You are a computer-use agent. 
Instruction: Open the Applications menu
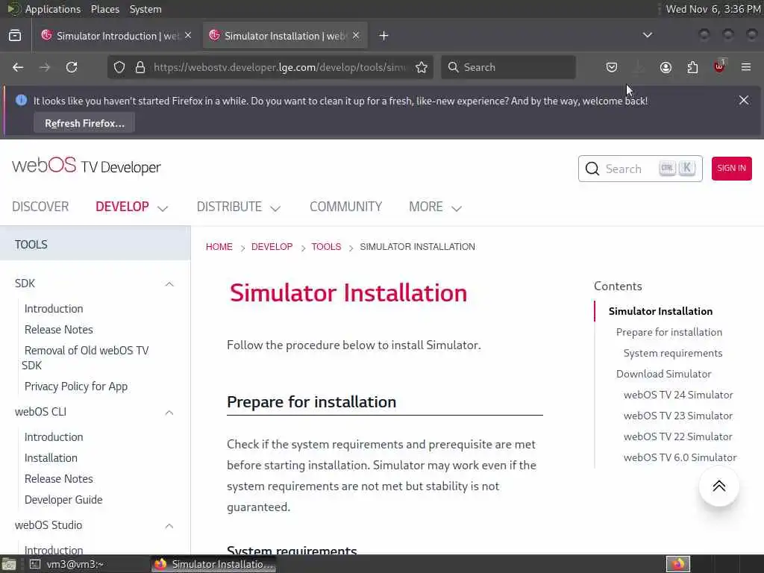(53, 9)
